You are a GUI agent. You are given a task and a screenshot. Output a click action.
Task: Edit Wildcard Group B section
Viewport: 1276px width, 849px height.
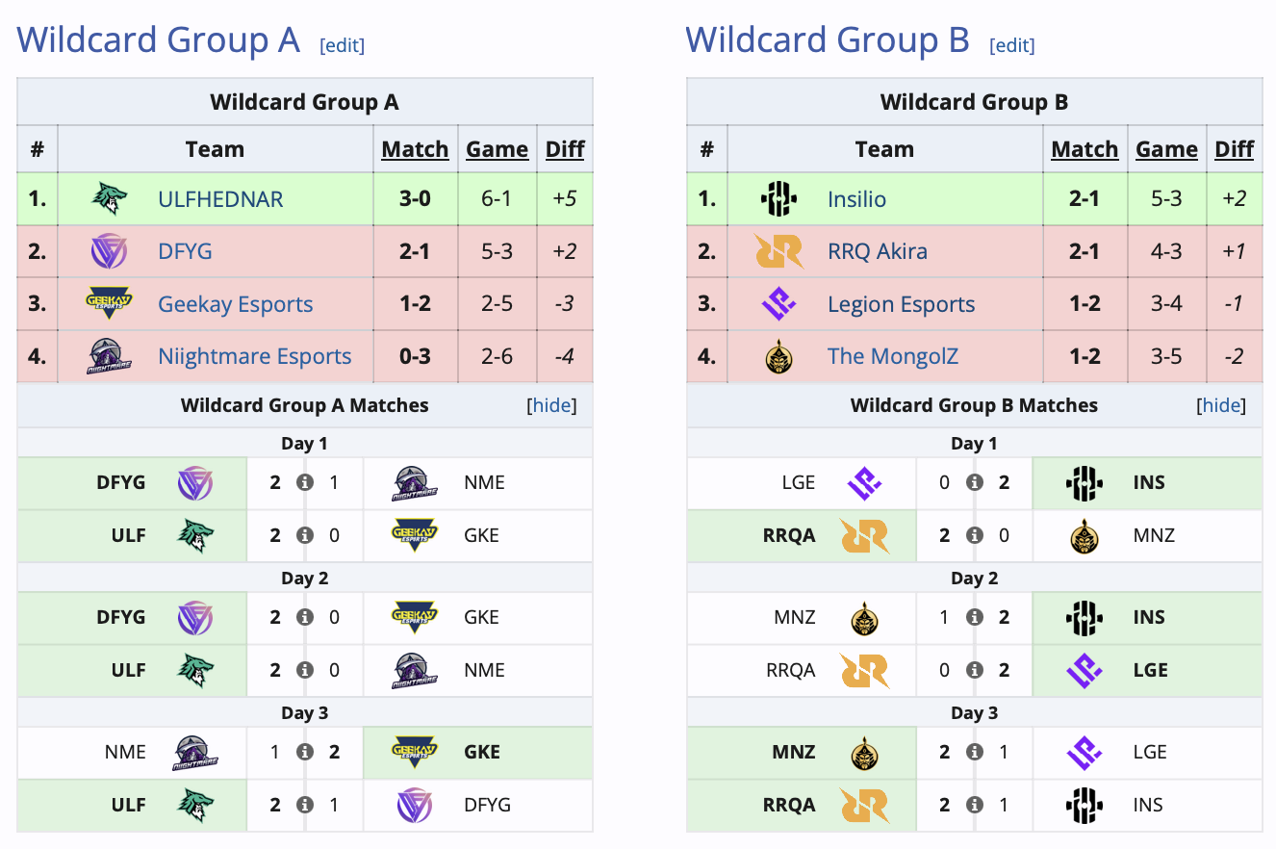[1012, 43]
